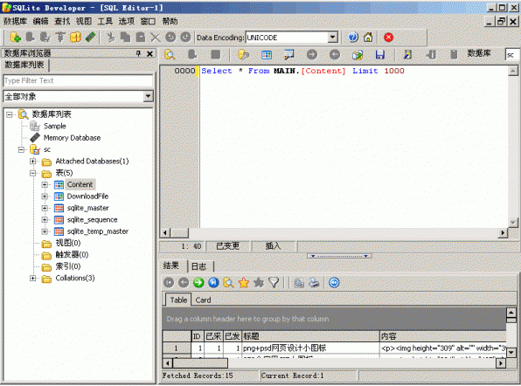Expand Attached Databases(1) node
This screenshot has height=386, width=521.
(32, 162)
